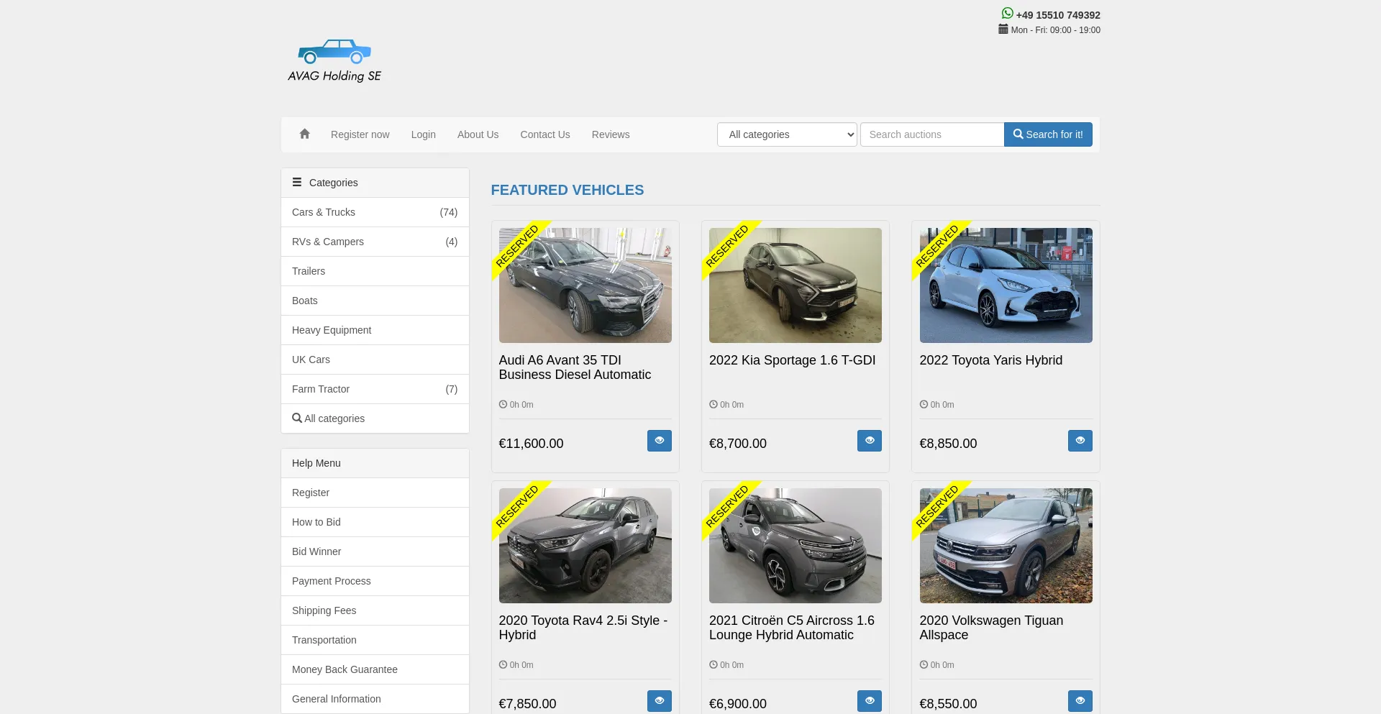
Task: Open the Contact Us page
Action: tap(545, 134)
